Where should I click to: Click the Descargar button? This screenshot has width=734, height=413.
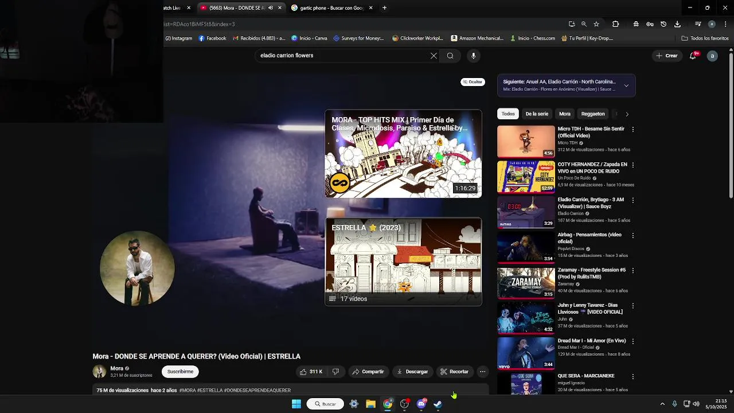(x=412, y=372)
